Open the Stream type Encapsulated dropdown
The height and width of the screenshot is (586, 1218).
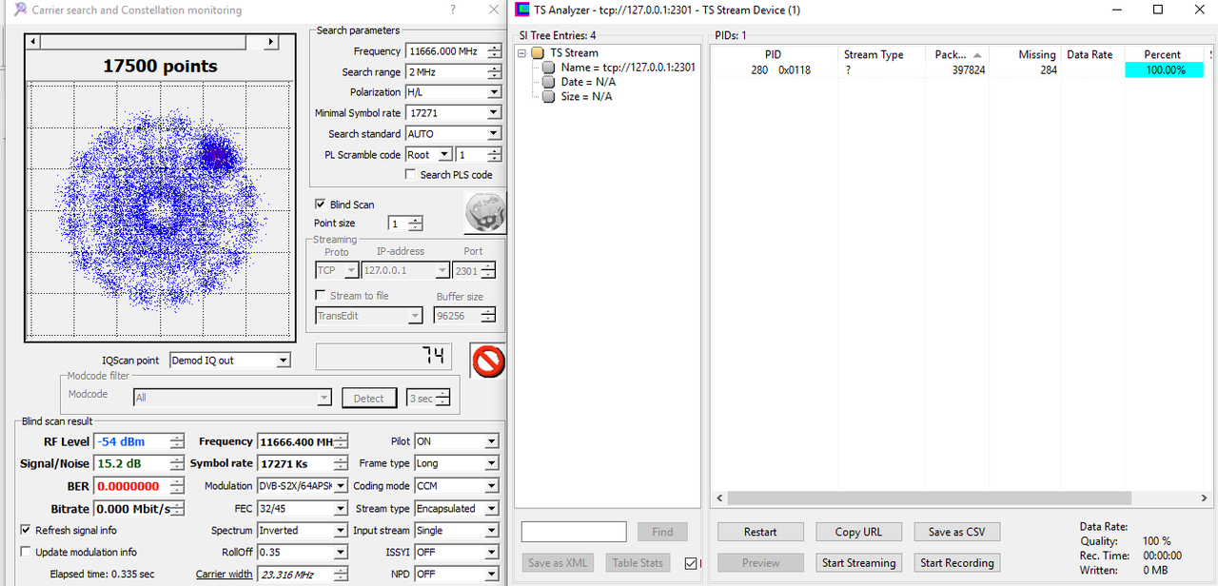tap(456, 509)
